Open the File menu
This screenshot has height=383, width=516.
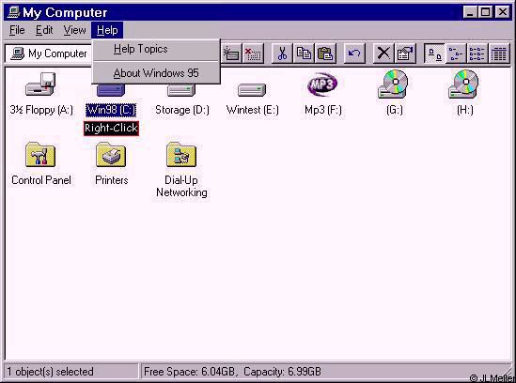[17, 30]
